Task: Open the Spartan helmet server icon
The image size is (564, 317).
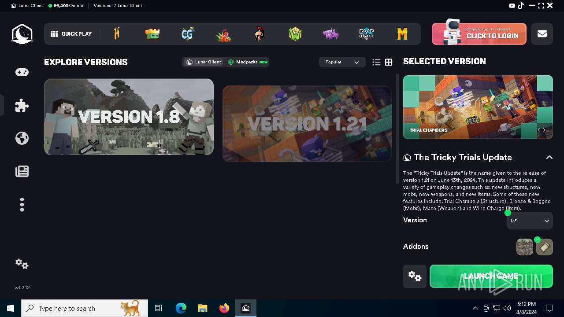Action: [x=260, y=34]
